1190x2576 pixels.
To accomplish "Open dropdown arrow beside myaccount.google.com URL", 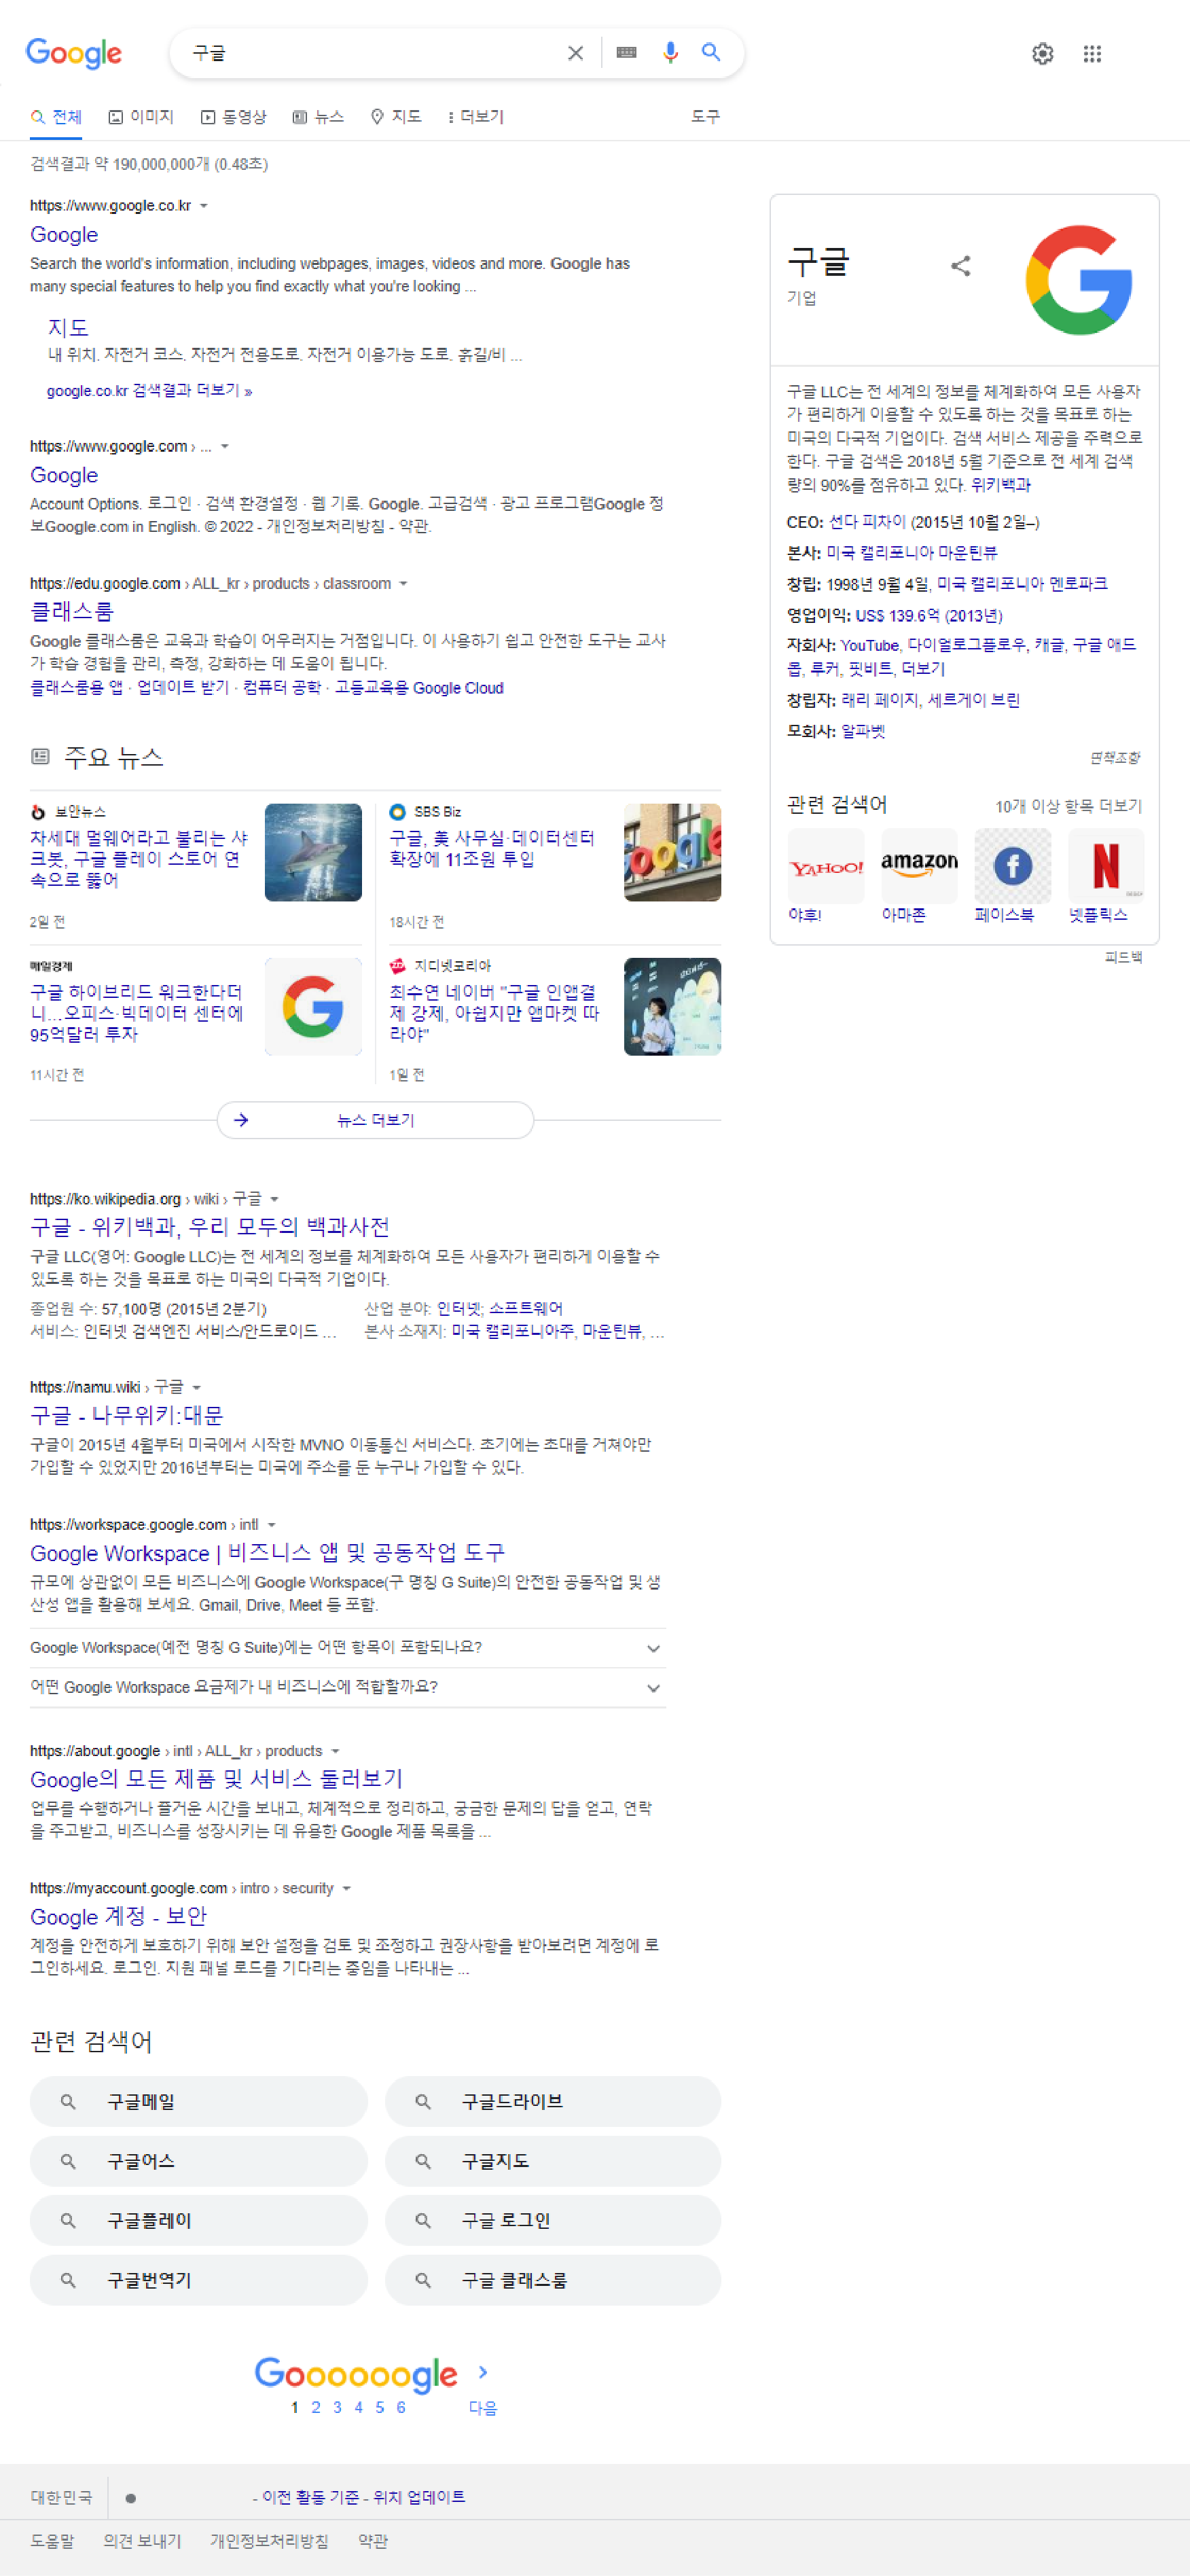I will pos(346,1889).
